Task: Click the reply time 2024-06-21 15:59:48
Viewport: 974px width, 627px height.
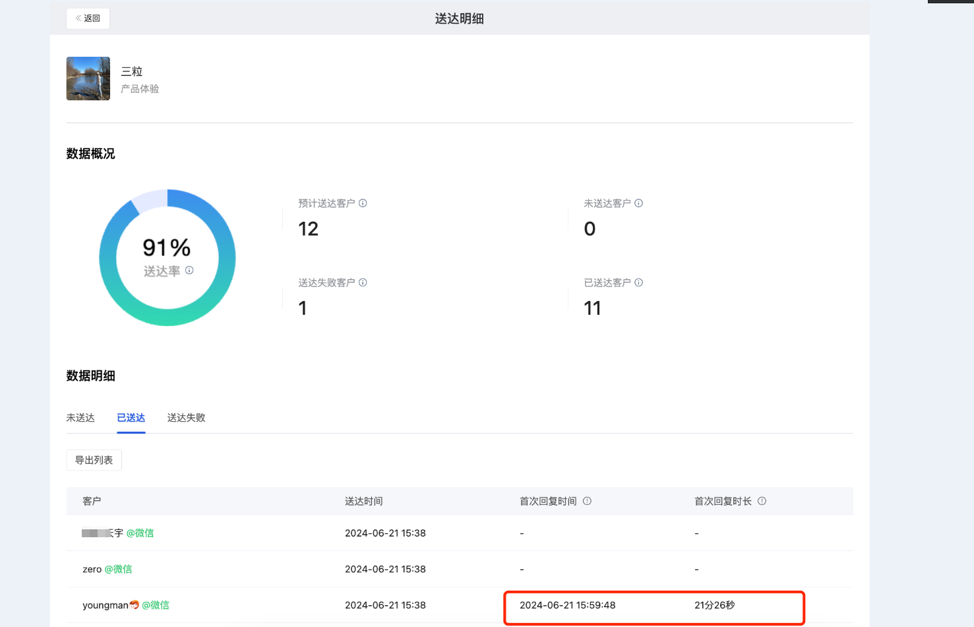Action: click(x=568, y=605)
